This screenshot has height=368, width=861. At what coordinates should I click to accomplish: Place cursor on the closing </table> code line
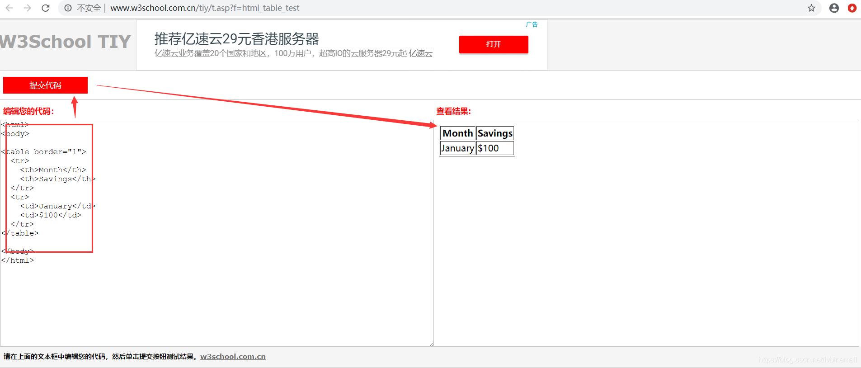tap(20, 233)
